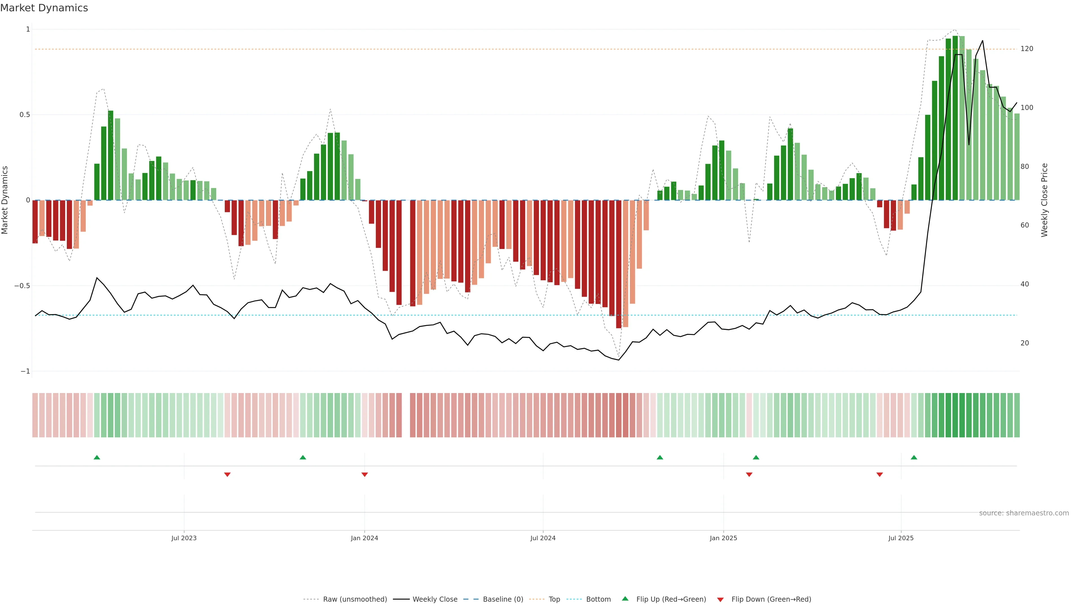This screenshot has width=1083, height=609.
Task: Click the Jan 2025 x-axis label
Action: [x=723, y=538]
